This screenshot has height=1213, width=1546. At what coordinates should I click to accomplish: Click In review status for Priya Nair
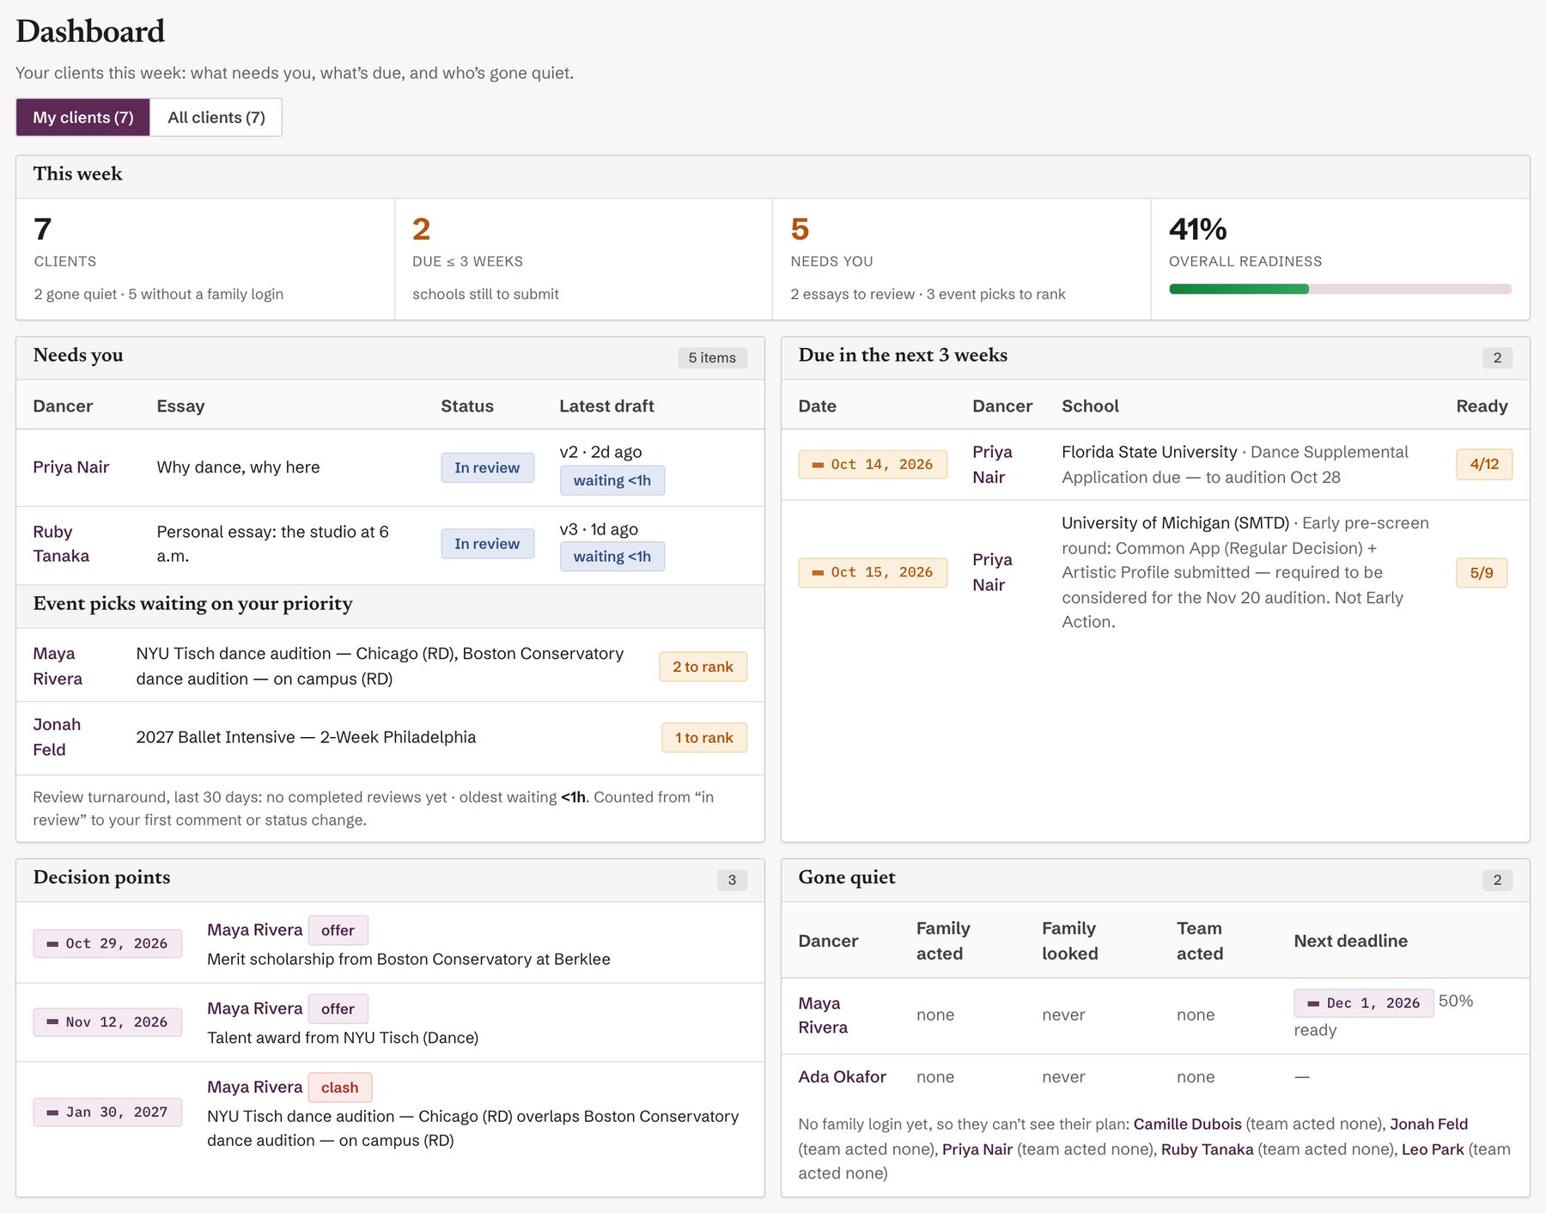487,467
